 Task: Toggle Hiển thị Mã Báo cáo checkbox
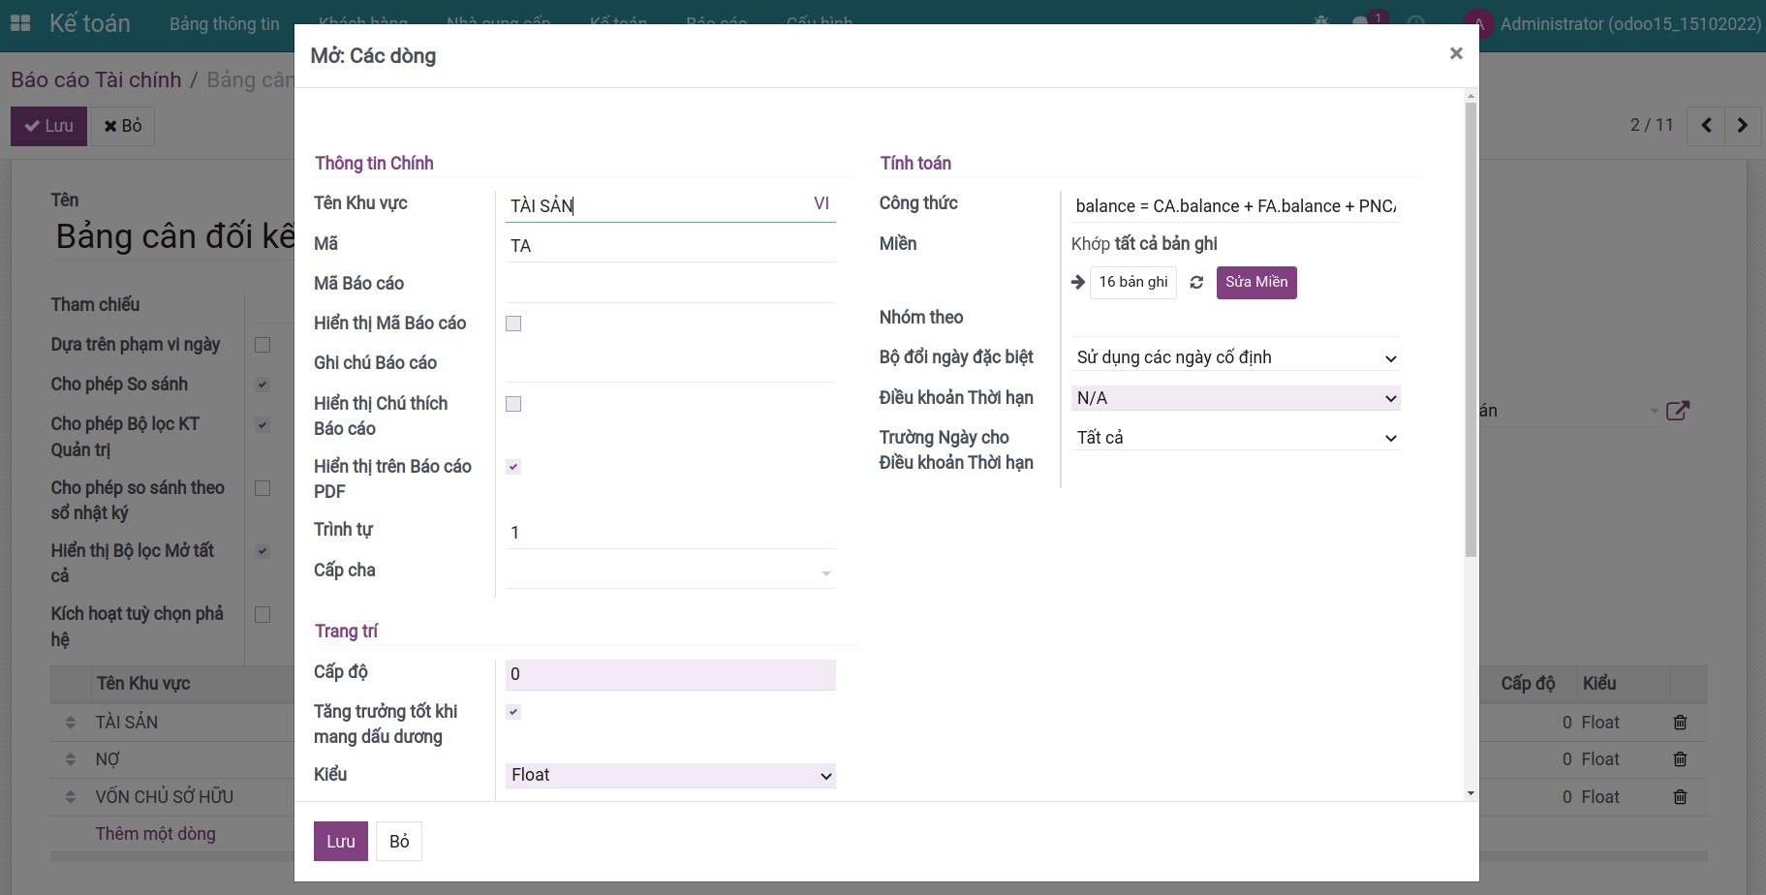tap(513, 324)
